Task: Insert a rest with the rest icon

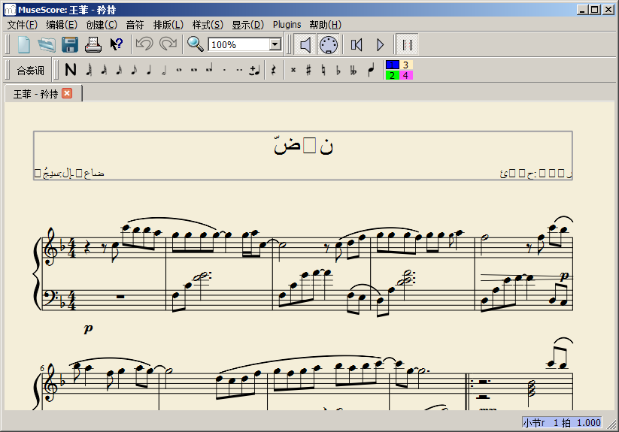Action: [274, 70]
